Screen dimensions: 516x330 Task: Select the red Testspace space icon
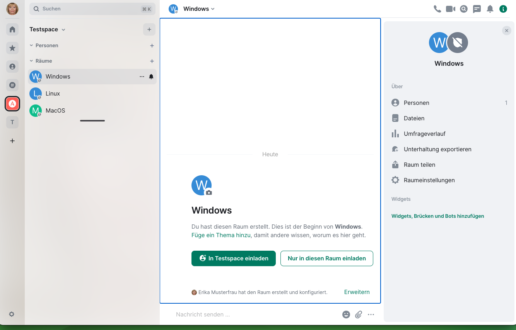(x=12, y=104)
